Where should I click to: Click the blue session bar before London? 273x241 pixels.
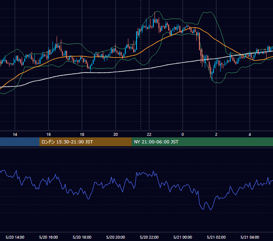click(x=20, y=142)
